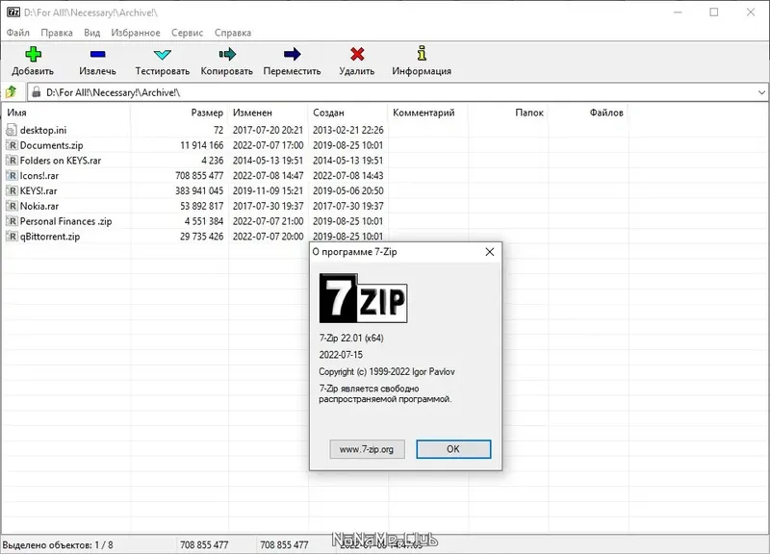The height and width of the screenshot is (554, 770).
Task: Click the Тестировать (Test) toolbar icon
Action: [x=162, y=55]
